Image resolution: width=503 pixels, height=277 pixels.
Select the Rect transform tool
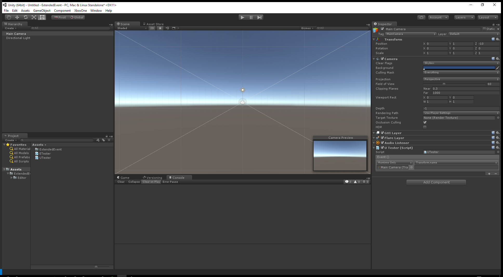tap(42, 17)
